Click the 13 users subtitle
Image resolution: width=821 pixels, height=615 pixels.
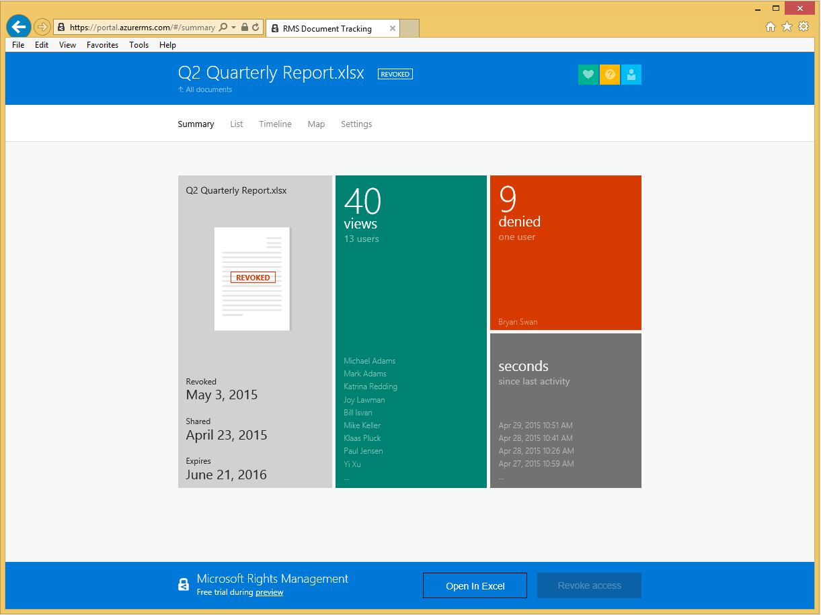[361, 239]
